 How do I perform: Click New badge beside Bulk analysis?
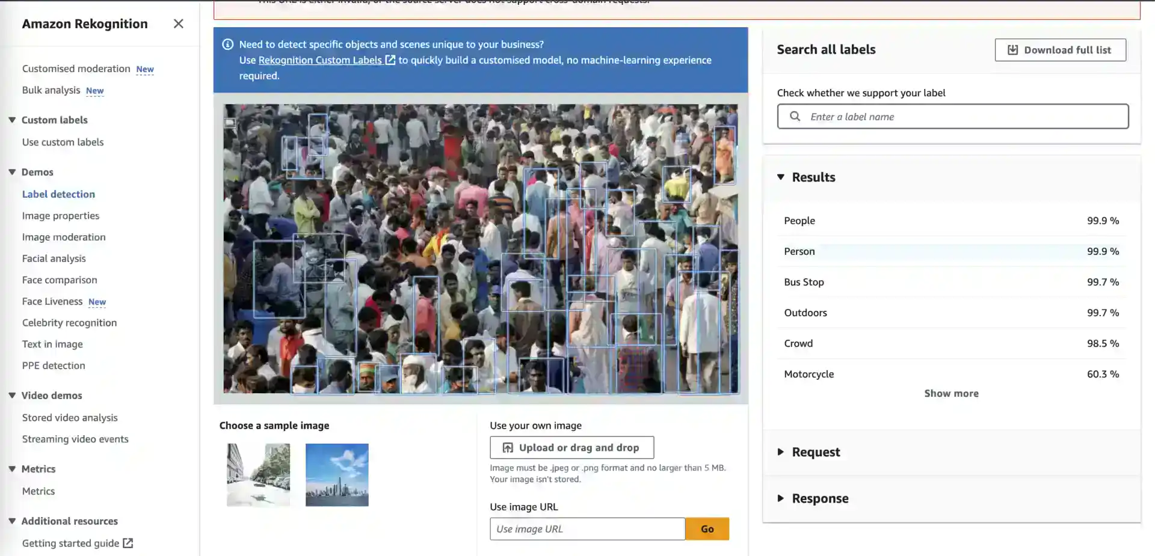tap(94, 91)
